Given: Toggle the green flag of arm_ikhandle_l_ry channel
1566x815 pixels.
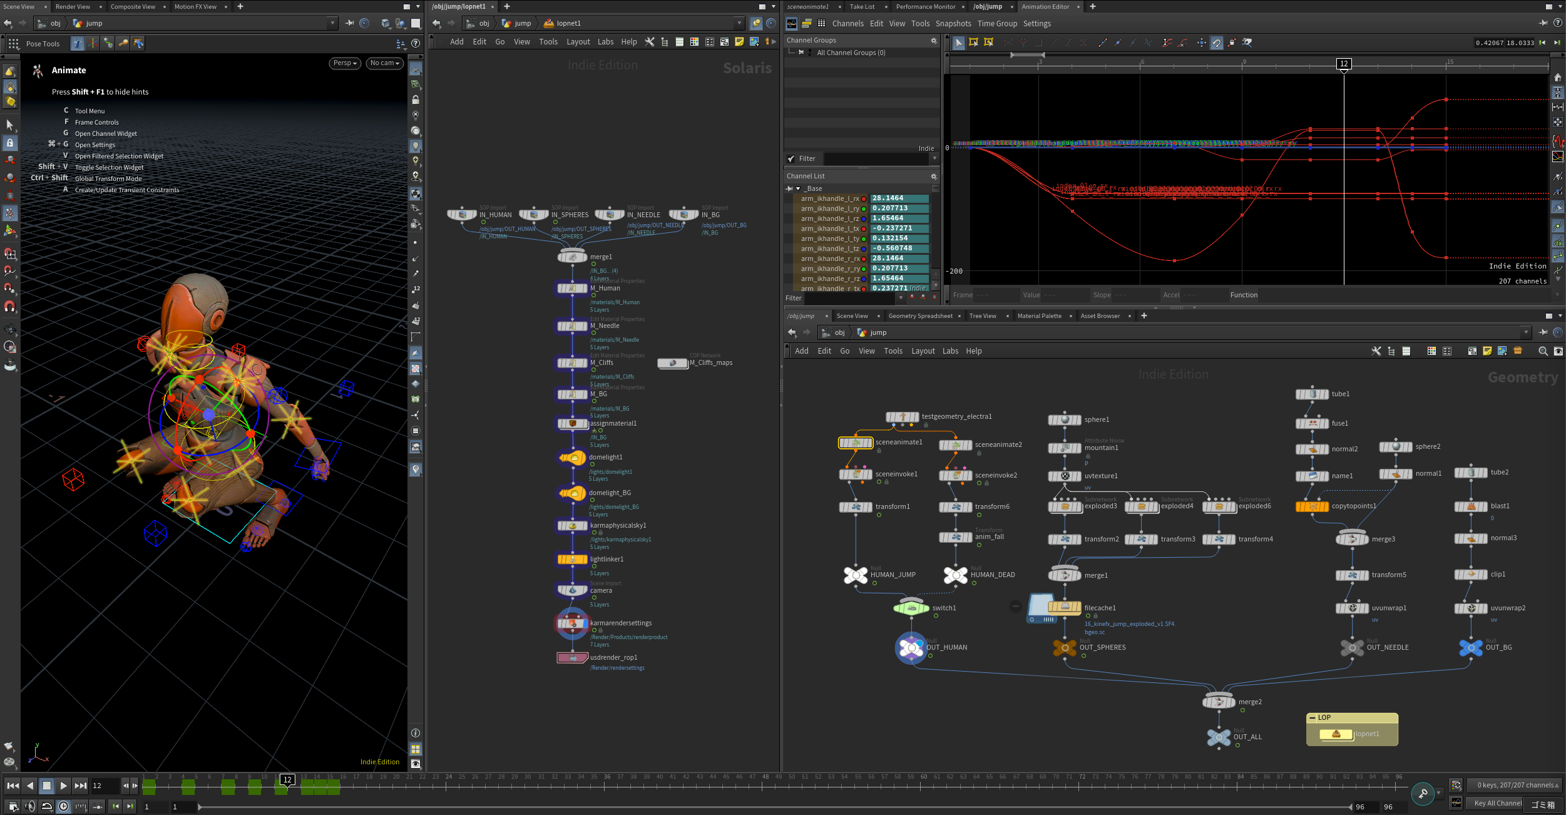Looking at the screenshot, I should click(x=864, y=209).
